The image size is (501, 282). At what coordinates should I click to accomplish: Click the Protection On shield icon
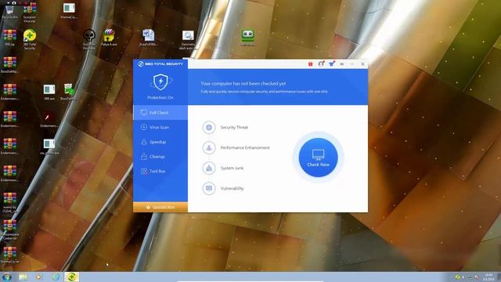pyautogui.click(x=160, y=82)
